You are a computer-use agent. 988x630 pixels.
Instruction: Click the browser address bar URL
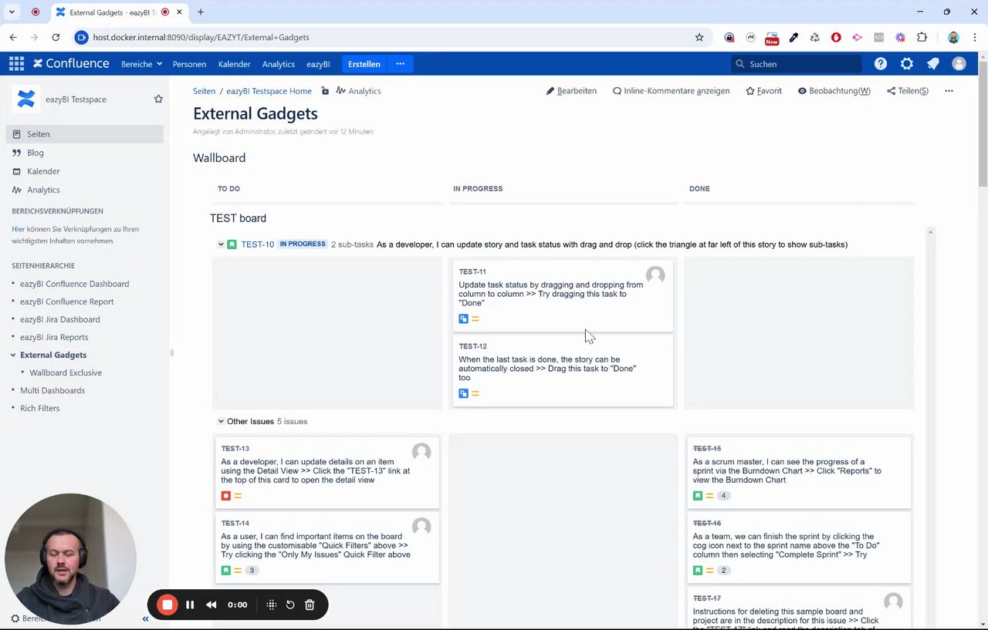pos(201,37)
